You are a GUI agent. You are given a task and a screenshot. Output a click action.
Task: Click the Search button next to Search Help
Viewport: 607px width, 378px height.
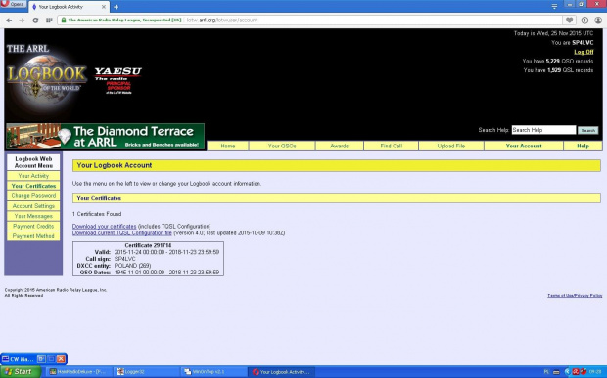587,131
